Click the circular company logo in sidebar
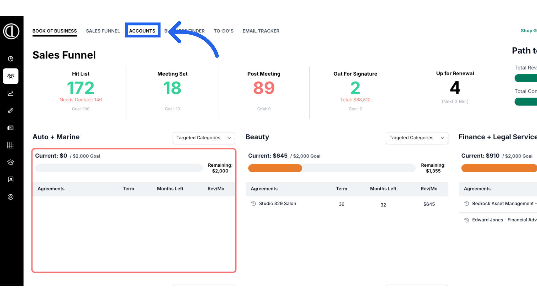 pos(11,31)
